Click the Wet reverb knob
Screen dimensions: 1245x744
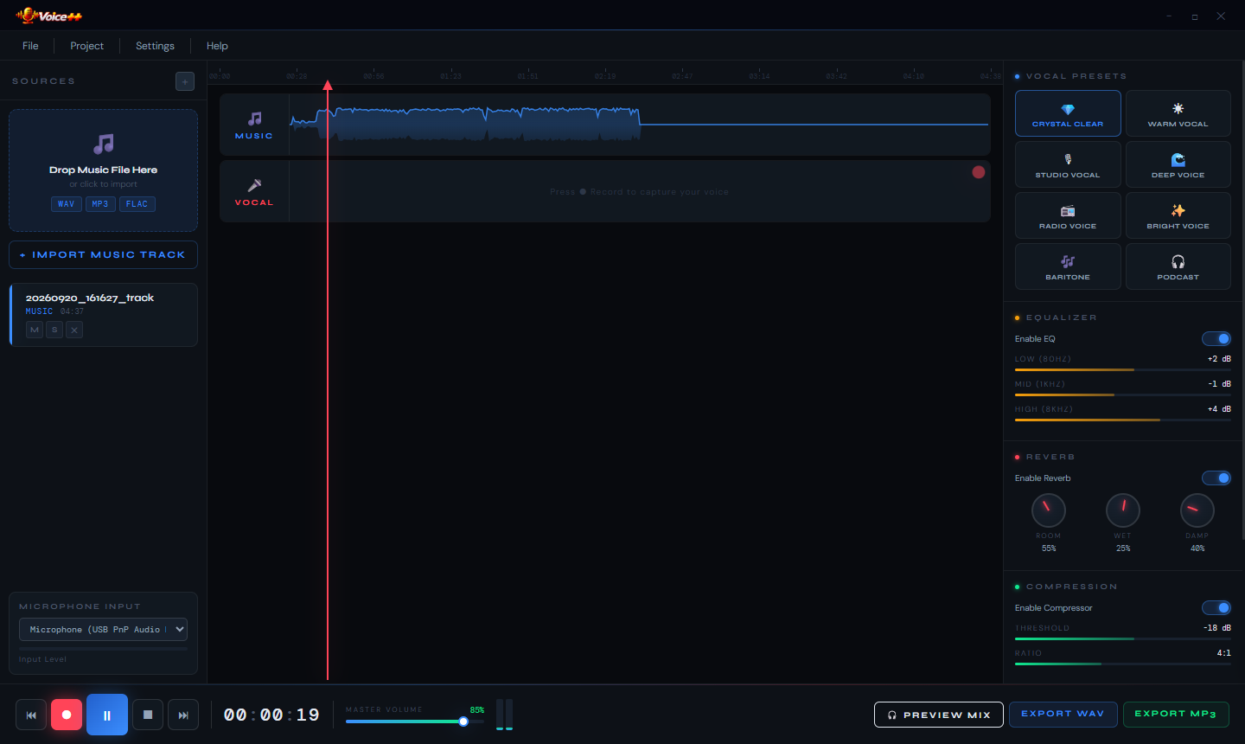point(1123,510)
